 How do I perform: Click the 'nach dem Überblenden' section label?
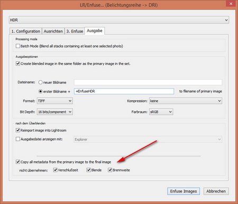pos(31,123)
